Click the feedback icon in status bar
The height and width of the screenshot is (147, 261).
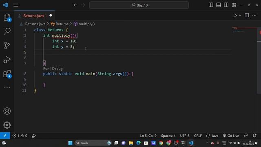pos(246,136)
